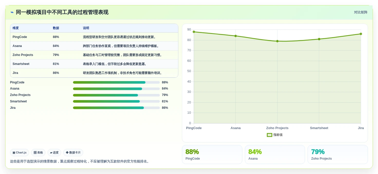
Task: Open the 79% Zoho Projects data card
Action: pos(338,154)
